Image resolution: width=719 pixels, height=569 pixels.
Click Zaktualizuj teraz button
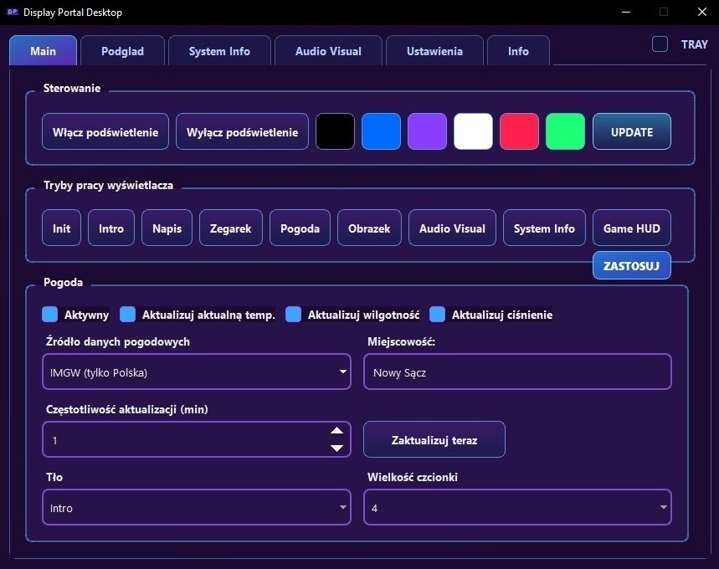pyautogui.click(x=434, y=439)
